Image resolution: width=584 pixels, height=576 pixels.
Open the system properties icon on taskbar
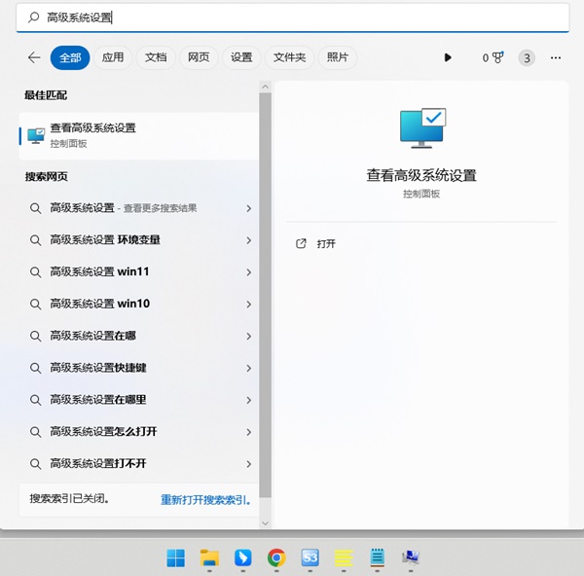pyautogui.click(x=411, y=558)
